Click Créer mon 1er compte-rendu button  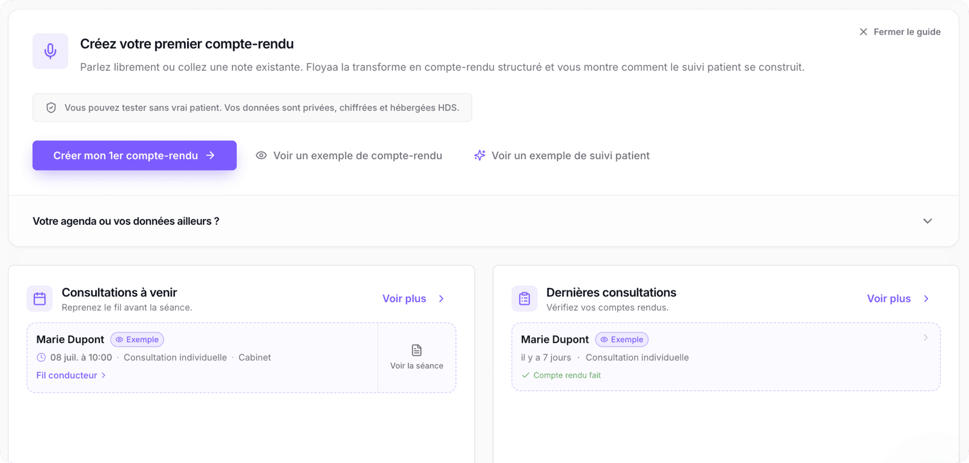pos(134,155)
